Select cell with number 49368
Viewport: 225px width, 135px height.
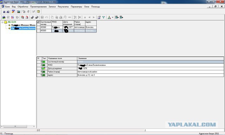[x=46, y=27]
